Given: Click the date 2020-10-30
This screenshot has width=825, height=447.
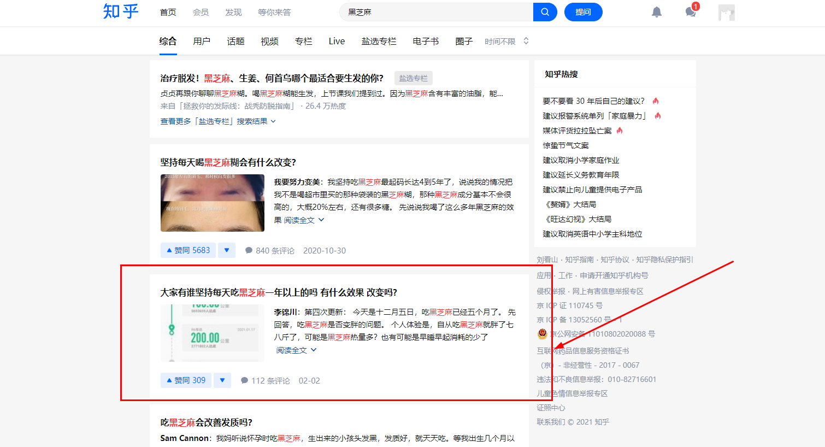Looking at the screenshot, I should point(325,251).
